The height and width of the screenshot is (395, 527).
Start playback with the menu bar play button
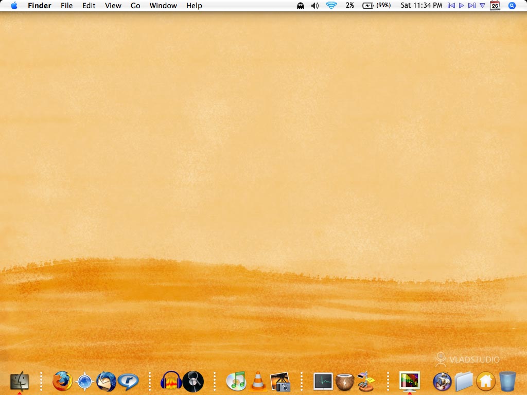(462, 5)
